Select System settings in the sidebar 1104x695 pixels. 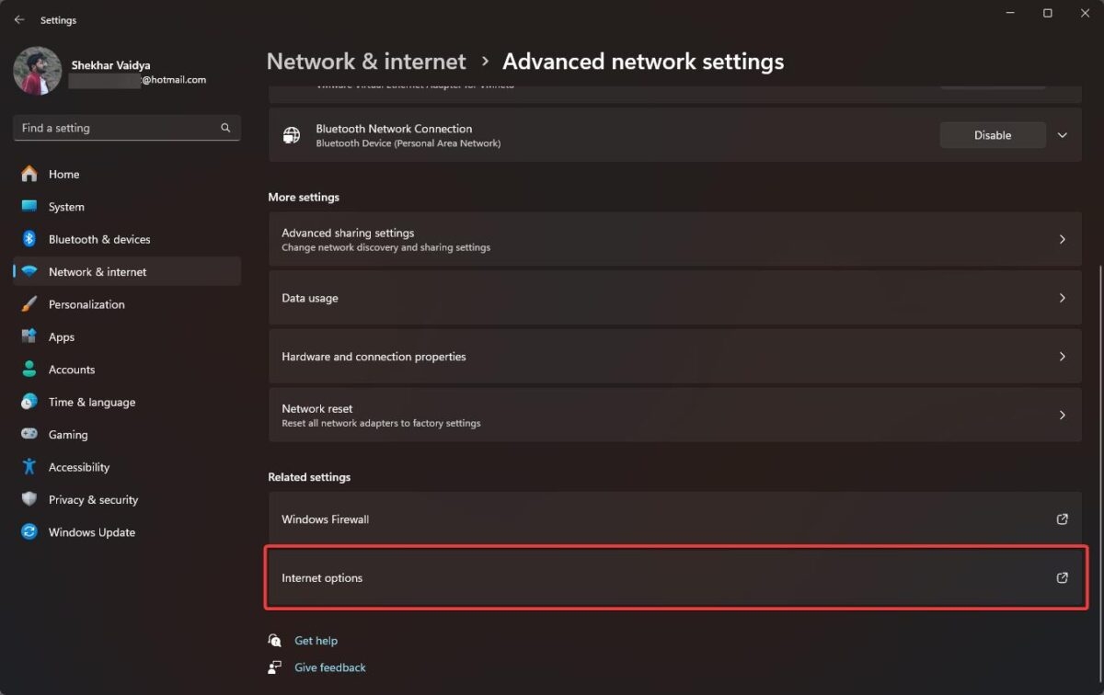67,206
